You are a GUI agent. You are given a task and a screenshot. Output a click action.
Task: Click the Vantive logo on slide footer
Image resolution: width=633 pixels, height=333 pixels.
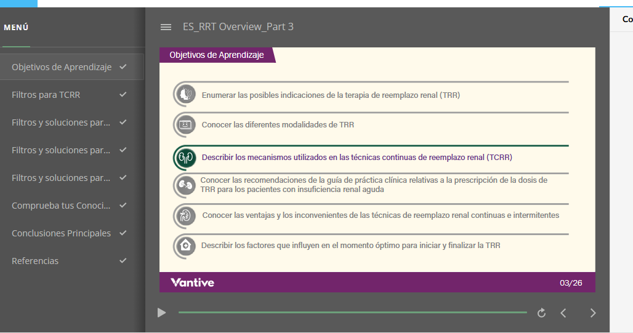[x=192, y=283]
